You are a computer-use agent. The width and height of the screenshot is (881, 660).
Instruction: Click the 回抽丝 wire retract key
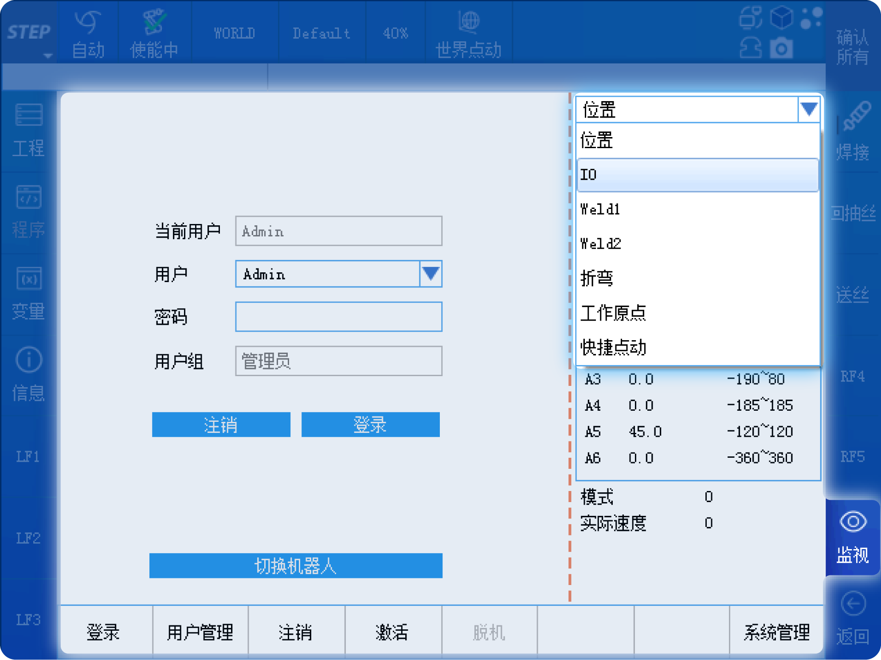(852, 213)
